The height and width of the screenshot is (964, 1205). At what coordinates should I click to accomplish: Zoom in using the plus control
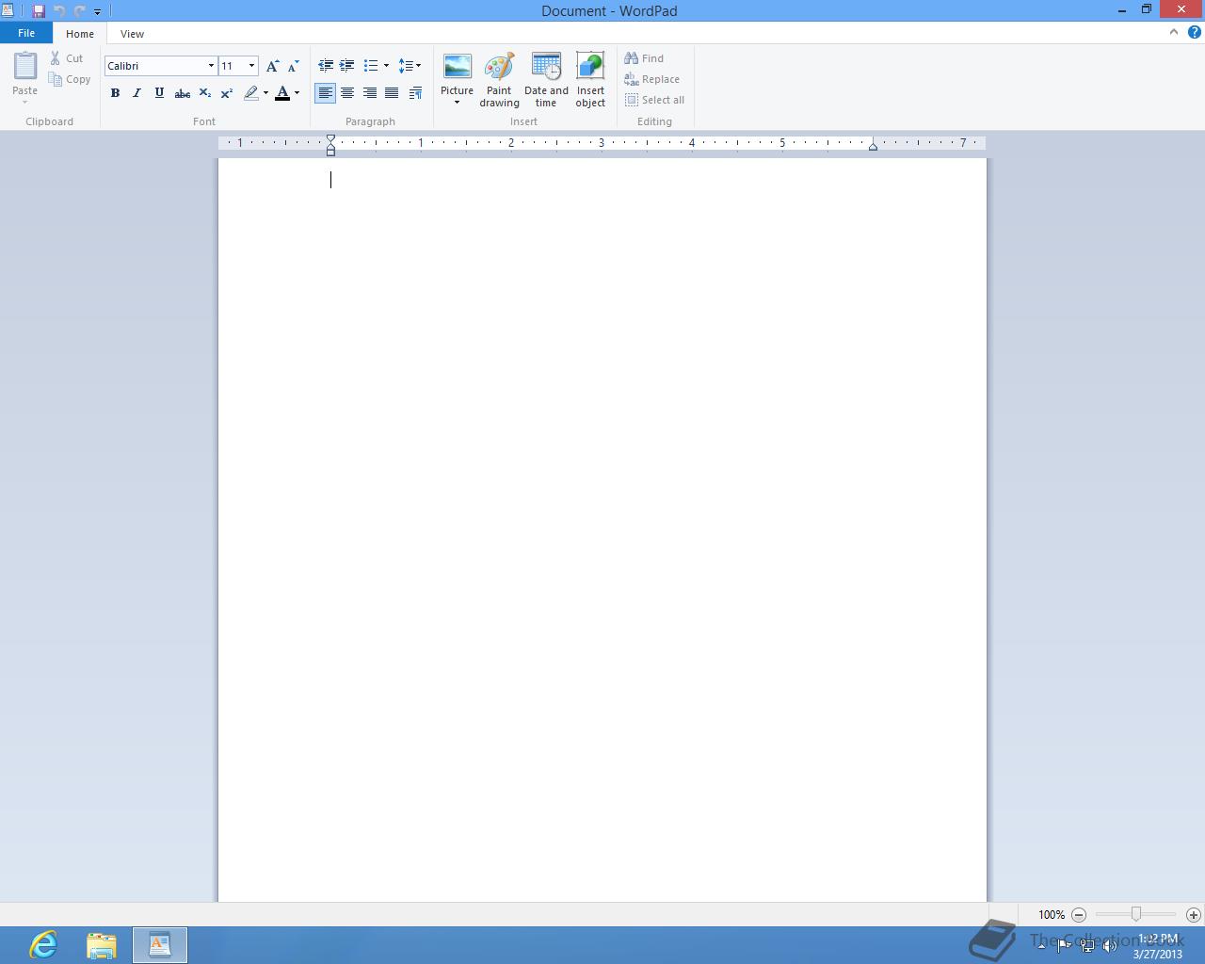coord(1194,914)
